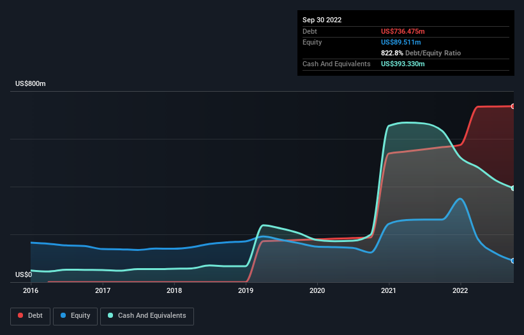524x335 pixels.
Task: Click the US$800m axis label
Action: coord(31,83)
